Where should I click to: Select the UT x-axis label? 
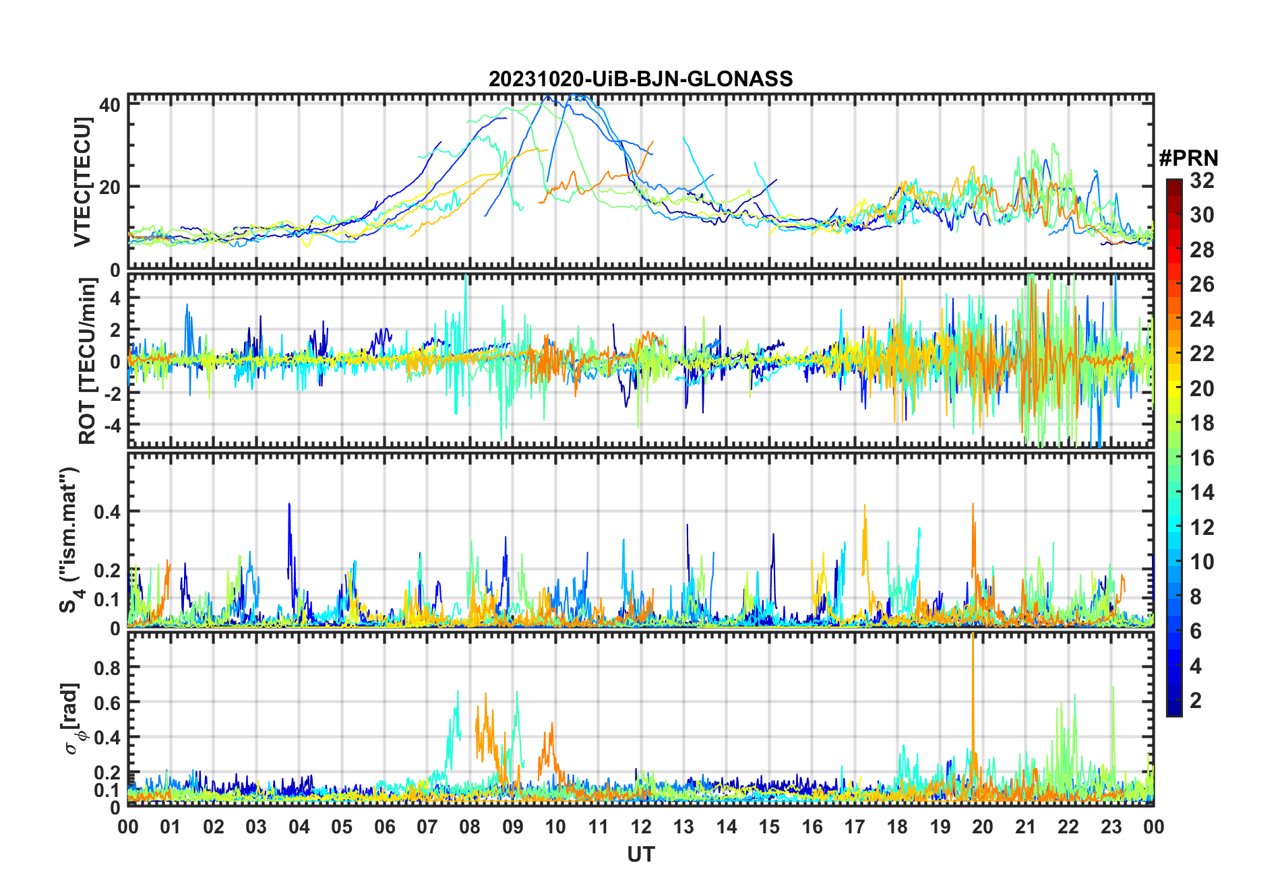coord(641,854)
